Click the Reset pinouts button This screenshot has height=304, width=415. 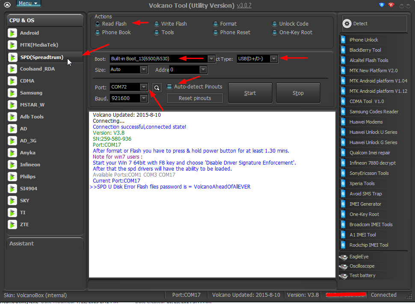(195, 98)
